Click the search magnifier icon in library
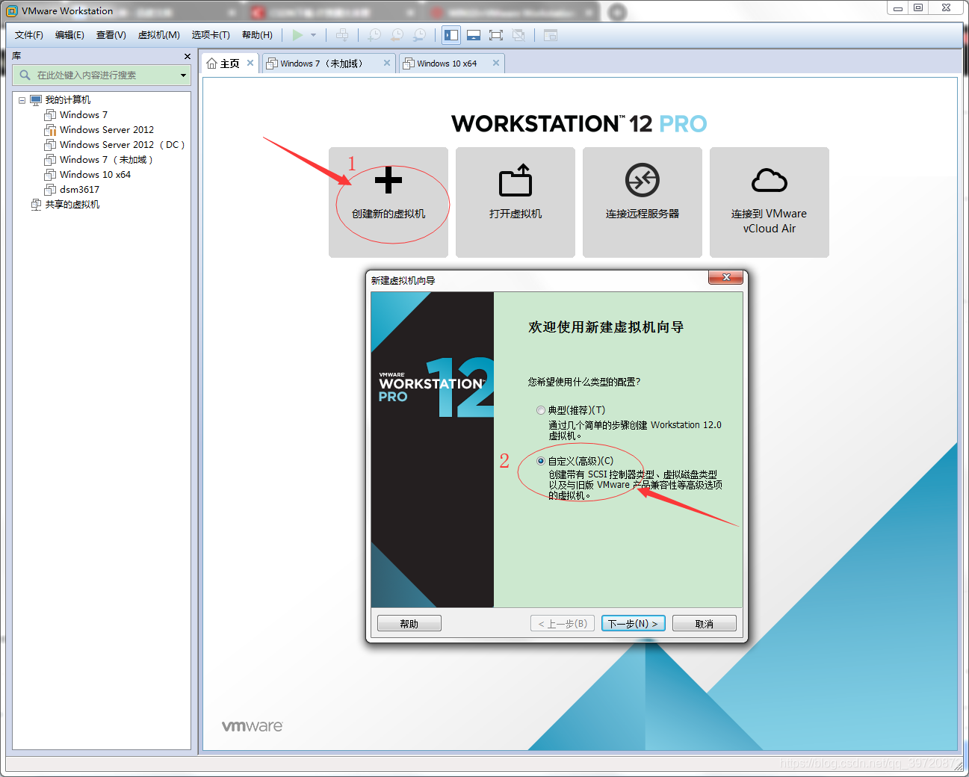Screen dimensions: 969x777 [x=25, y=75]
